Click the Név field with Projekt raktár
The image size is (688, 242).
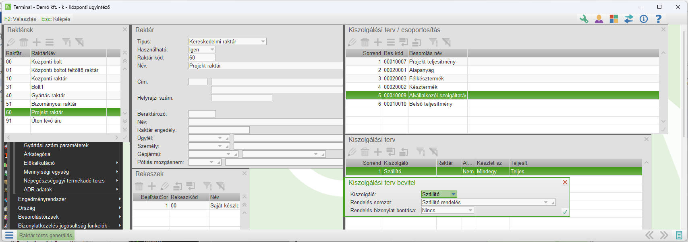pos(265,66)
